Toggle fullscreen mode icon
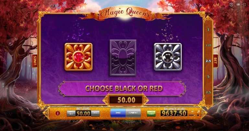This screenshot has width=249, height=131. [x=244, y=5]
